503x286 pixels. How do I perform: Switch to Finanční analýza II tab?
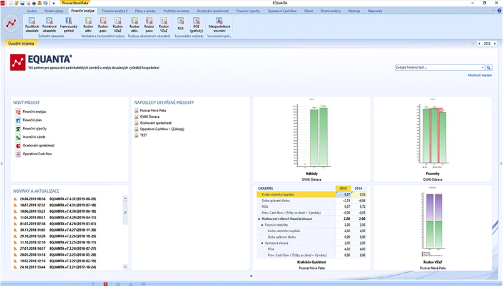click(114, 11)
